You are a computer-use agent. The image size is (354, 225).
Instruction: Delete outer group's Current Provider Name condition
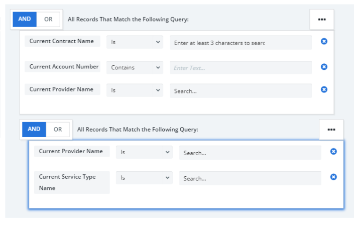tap(324, 89)
